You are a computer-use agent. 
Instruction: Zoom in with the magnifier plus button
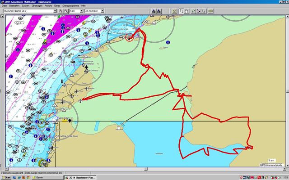[61, 11]
